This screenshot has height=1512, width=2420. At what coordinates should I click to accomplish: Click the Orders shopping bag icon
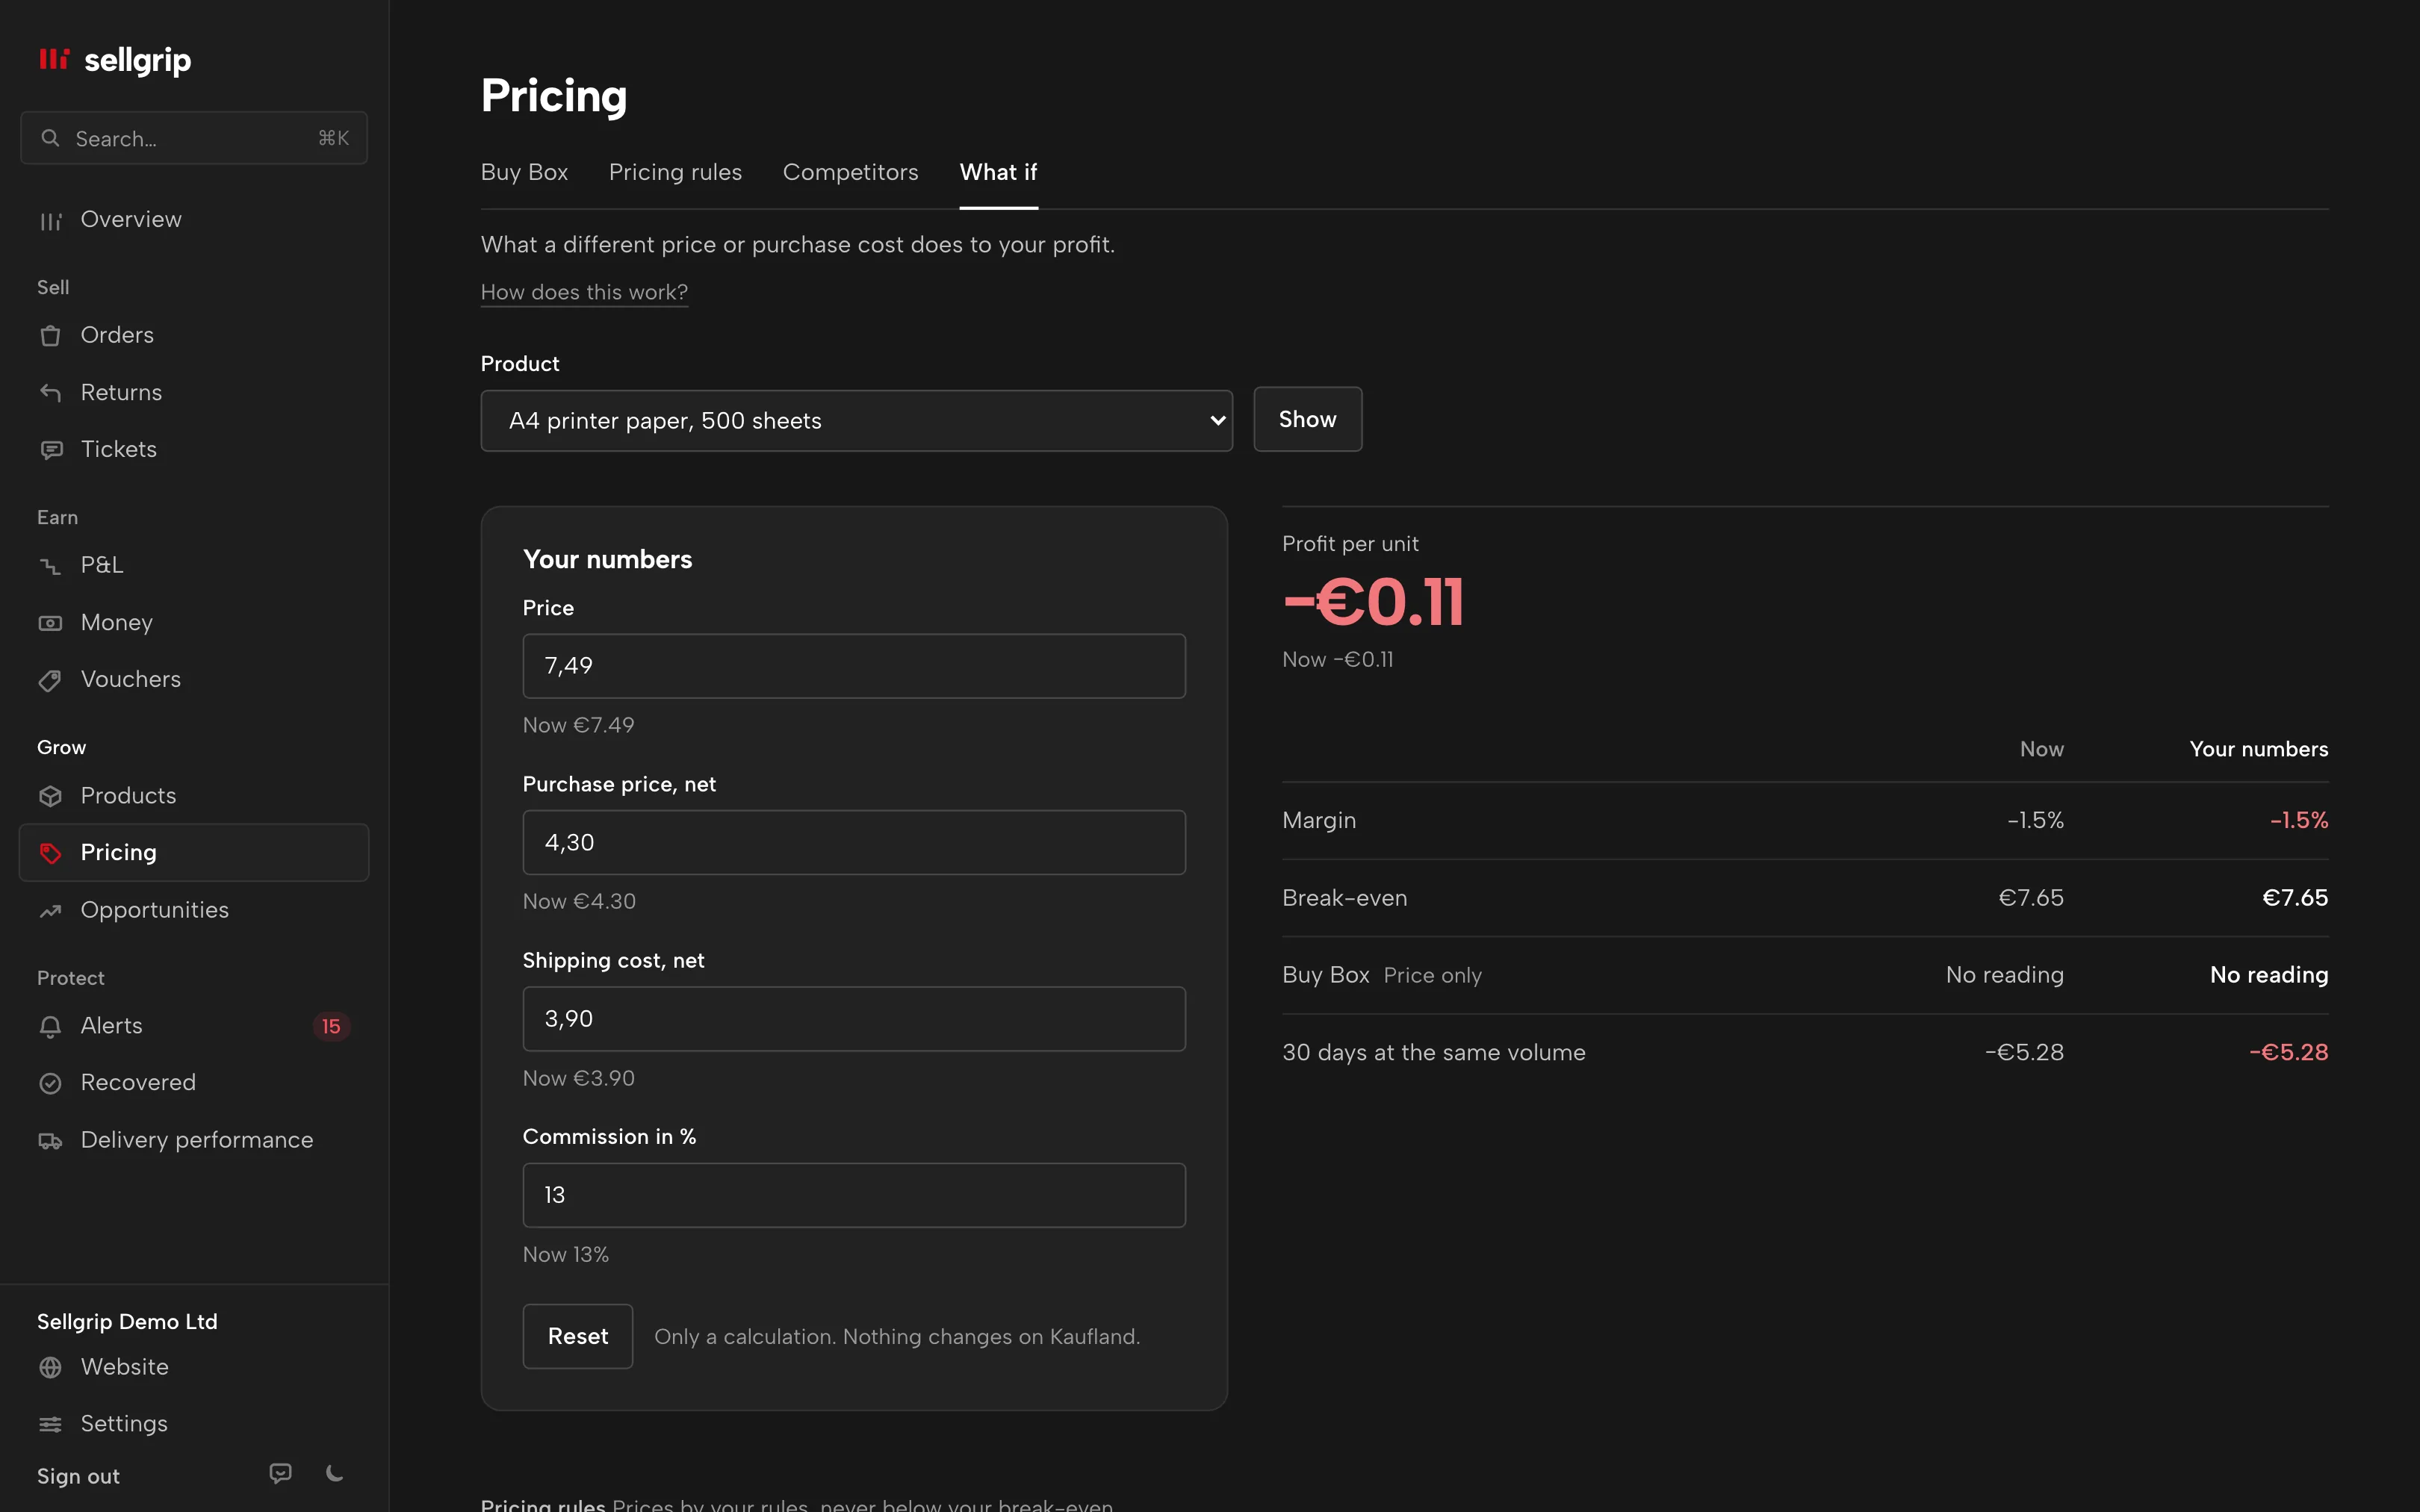click(50, 336)
